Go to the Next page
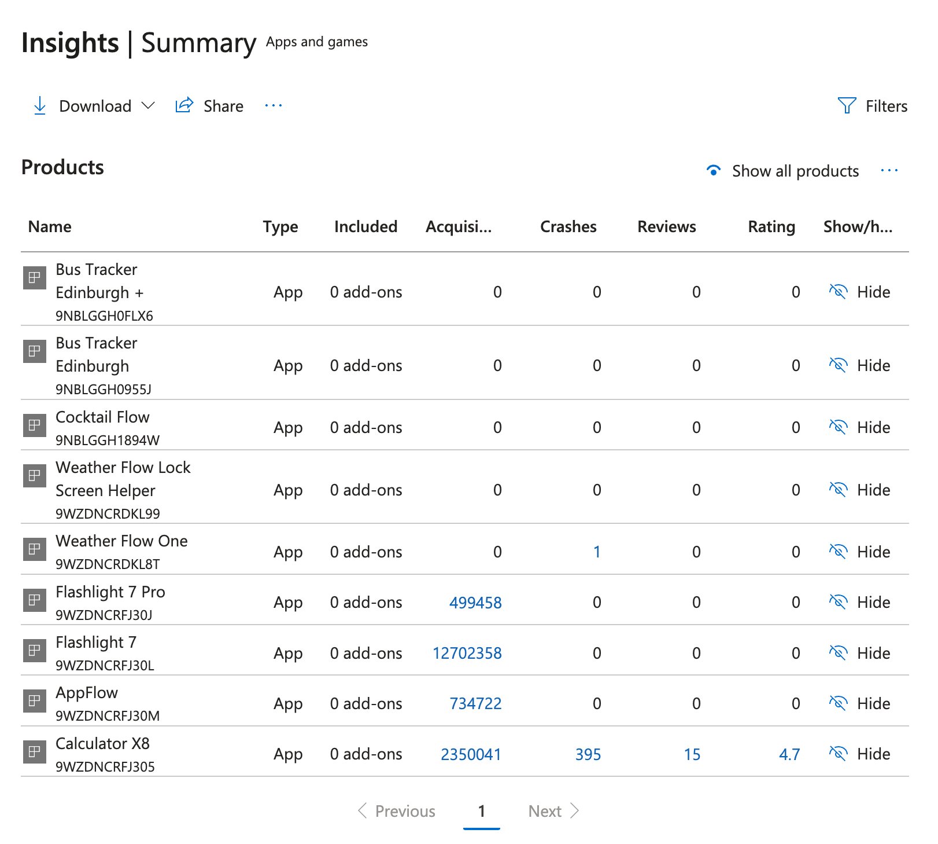938x844 pixels. tap(553, 811)
